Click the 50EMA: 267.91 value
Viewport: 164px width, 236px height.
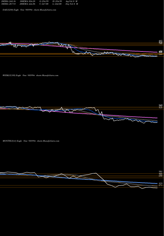coord(8,4)
